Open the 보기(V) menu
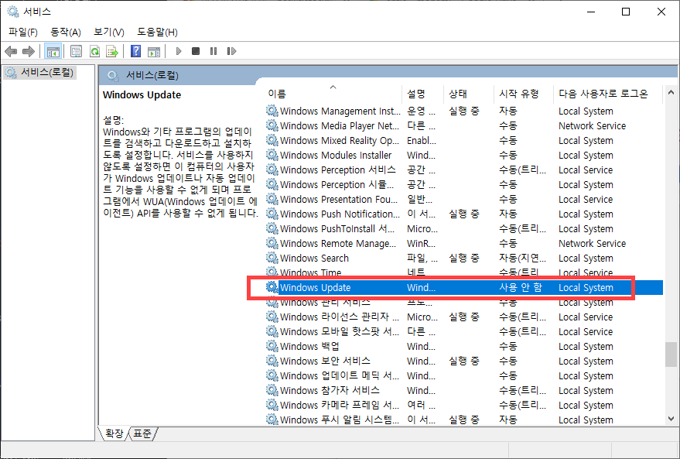The image size is (680, 459). coord(109,32)
